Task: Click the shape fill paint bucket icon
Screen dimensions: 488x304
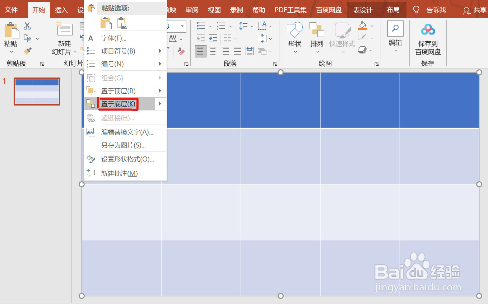Action: (x=362, y=25)
